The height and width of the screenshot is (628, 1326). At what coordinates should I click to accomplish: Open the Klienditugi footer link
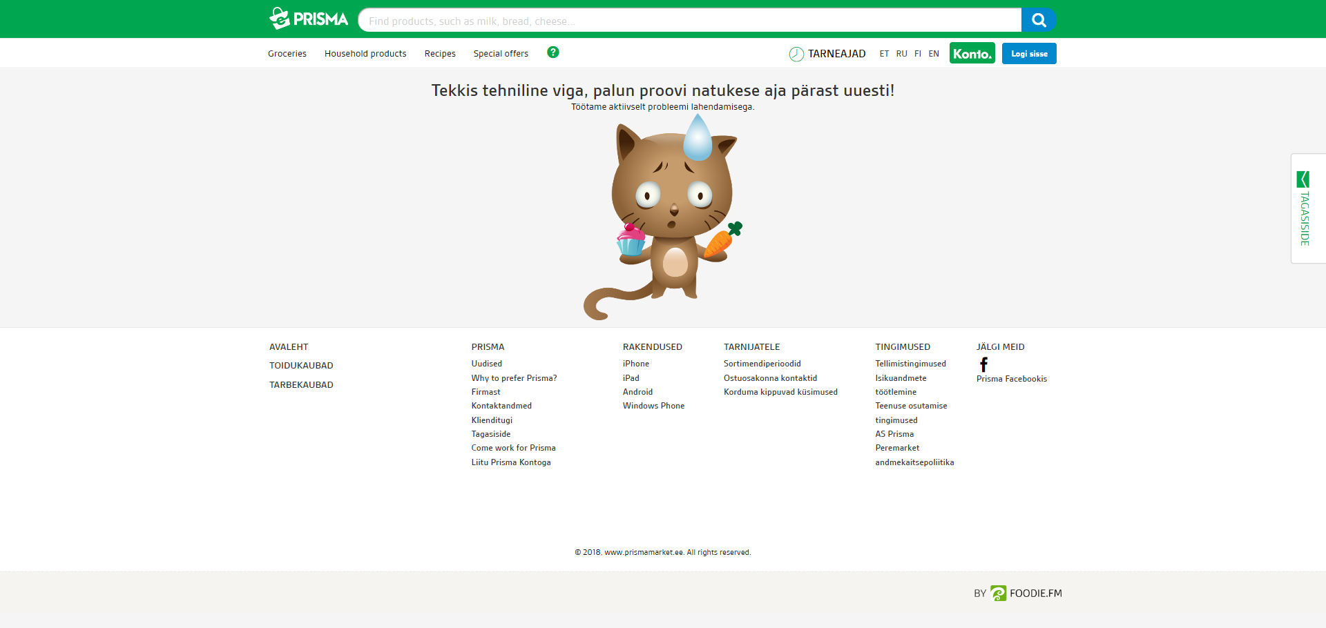(x=492, y=420)
